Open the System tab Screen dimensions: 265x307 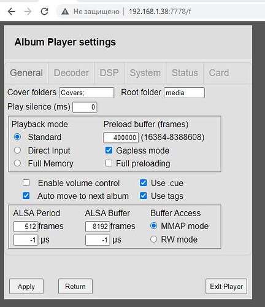pos(145,73)
